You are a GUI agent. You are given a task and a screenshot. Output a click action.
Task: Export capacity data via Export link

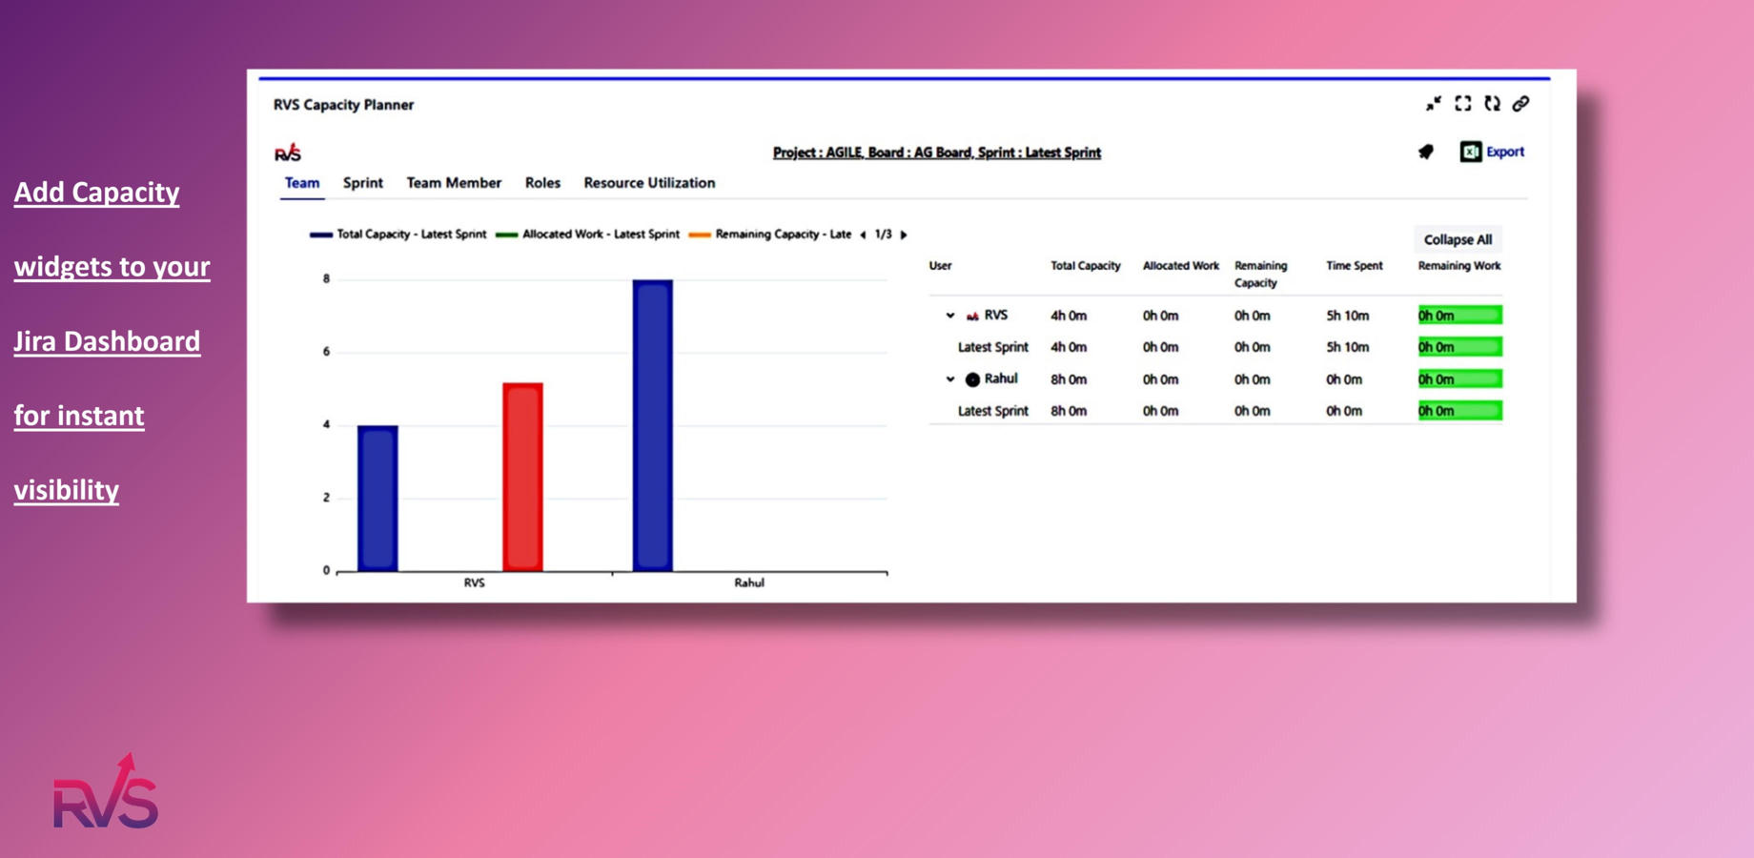[x=1505, y=152]
